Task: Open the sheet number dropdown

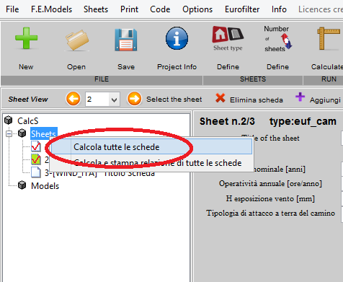Action: (x=115, y=100)
